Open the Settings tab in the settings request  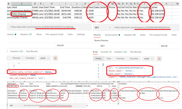(x=81, y=34)
